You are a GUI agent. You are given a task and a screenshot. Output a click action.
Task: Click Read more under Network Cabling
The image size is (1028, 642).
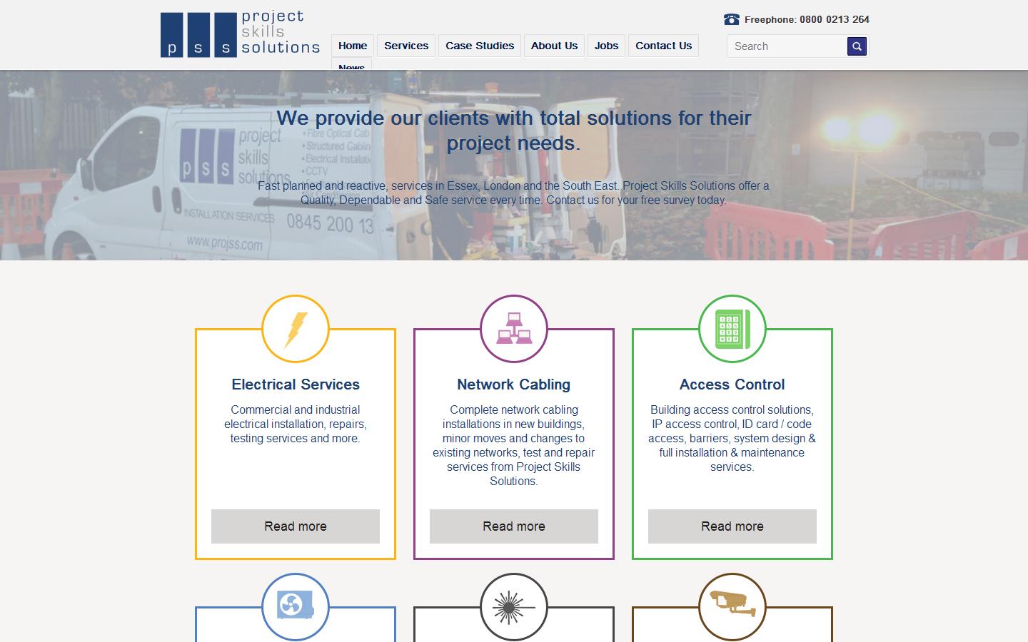click(513, 526)
